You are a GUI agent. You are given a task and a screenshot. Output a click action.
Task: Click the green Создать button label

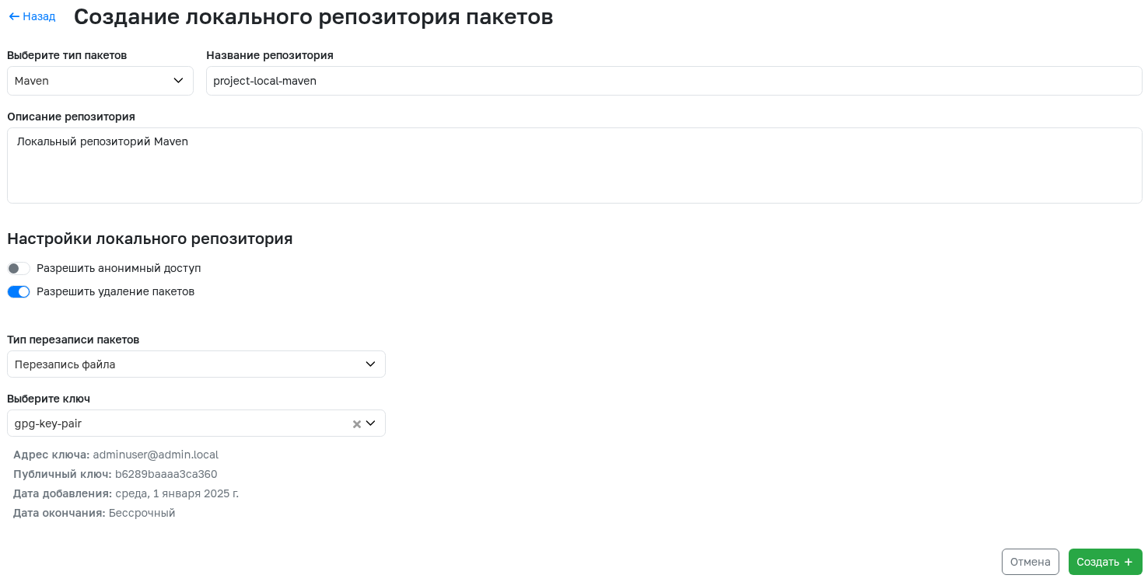(x=1097, y=562)
